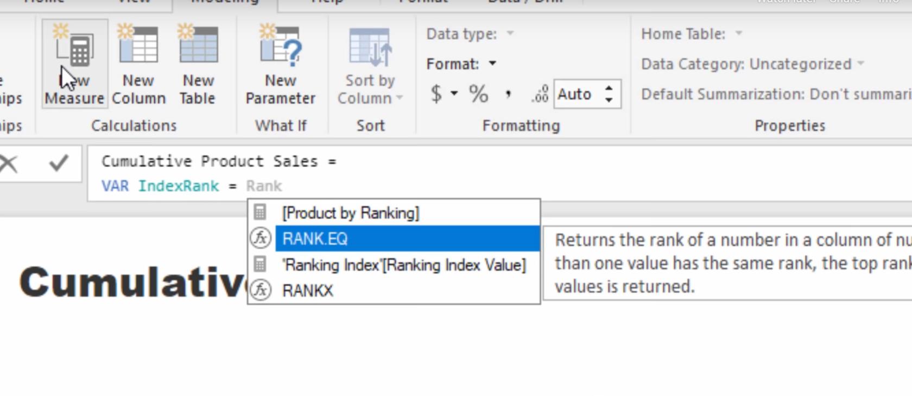912x396 pixels.
Task: Increase decimal places with up arrow
Action: [609, 88]
